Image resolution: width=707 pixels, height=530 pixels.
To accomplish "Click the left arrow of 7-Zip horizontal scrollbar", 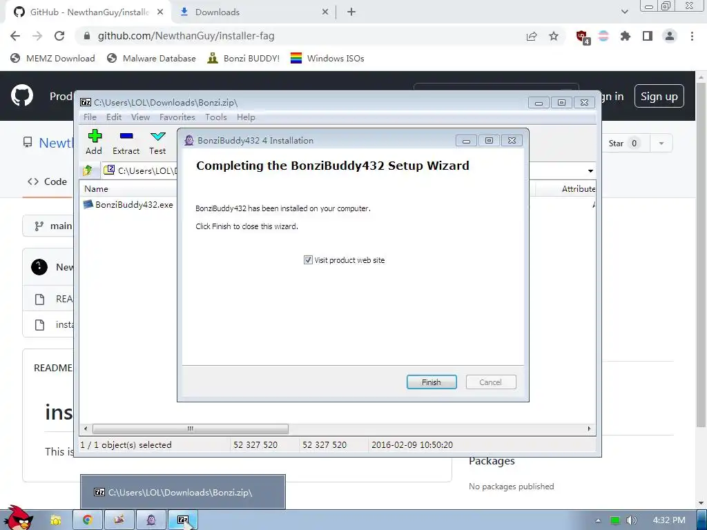I will point(86,429).
